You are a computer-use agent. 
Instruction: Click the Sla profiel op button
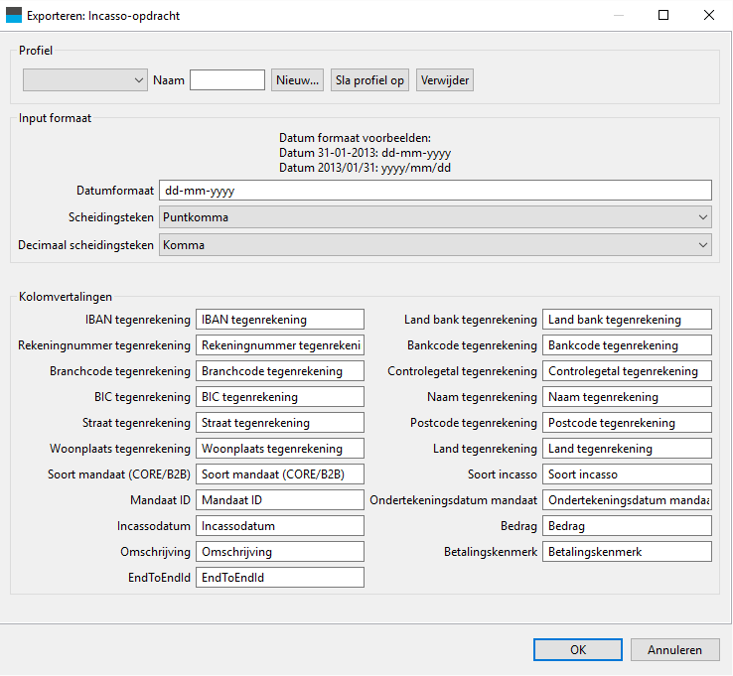pos(369,80)
